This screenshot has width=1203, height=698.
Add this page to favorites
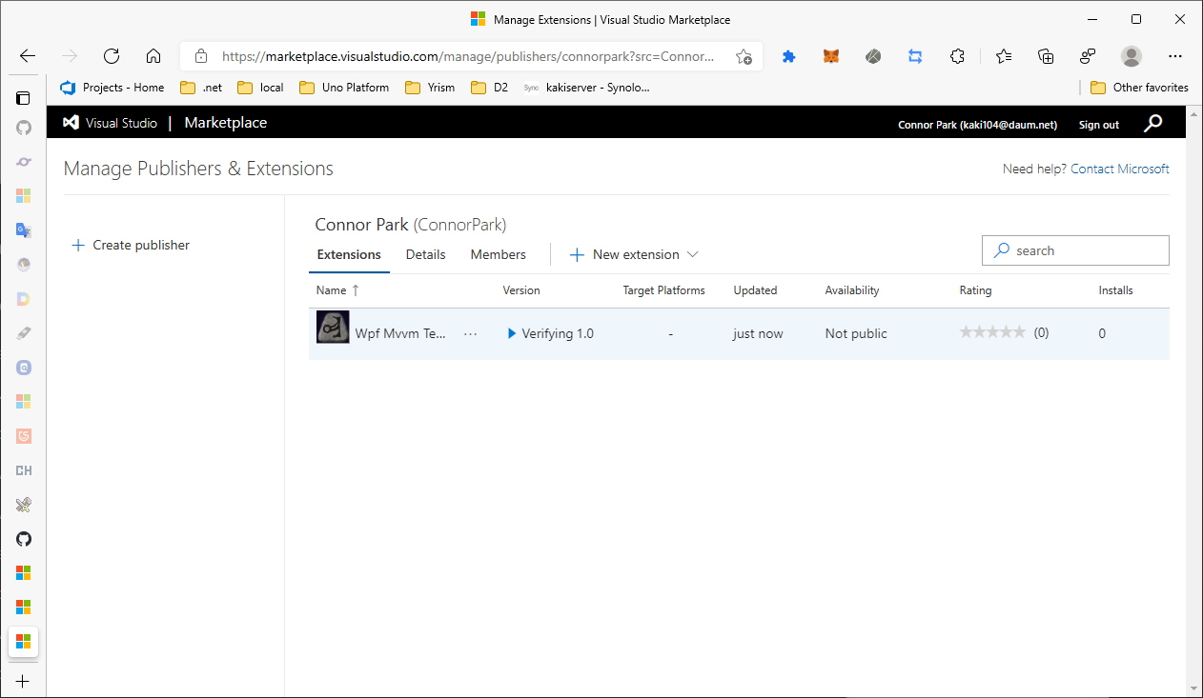point(744,56)
